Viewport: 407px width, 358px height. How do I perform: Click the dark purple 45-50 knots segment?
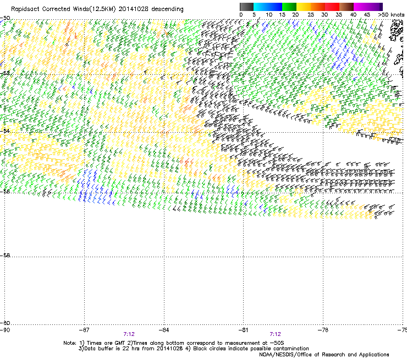pos(375,7)
